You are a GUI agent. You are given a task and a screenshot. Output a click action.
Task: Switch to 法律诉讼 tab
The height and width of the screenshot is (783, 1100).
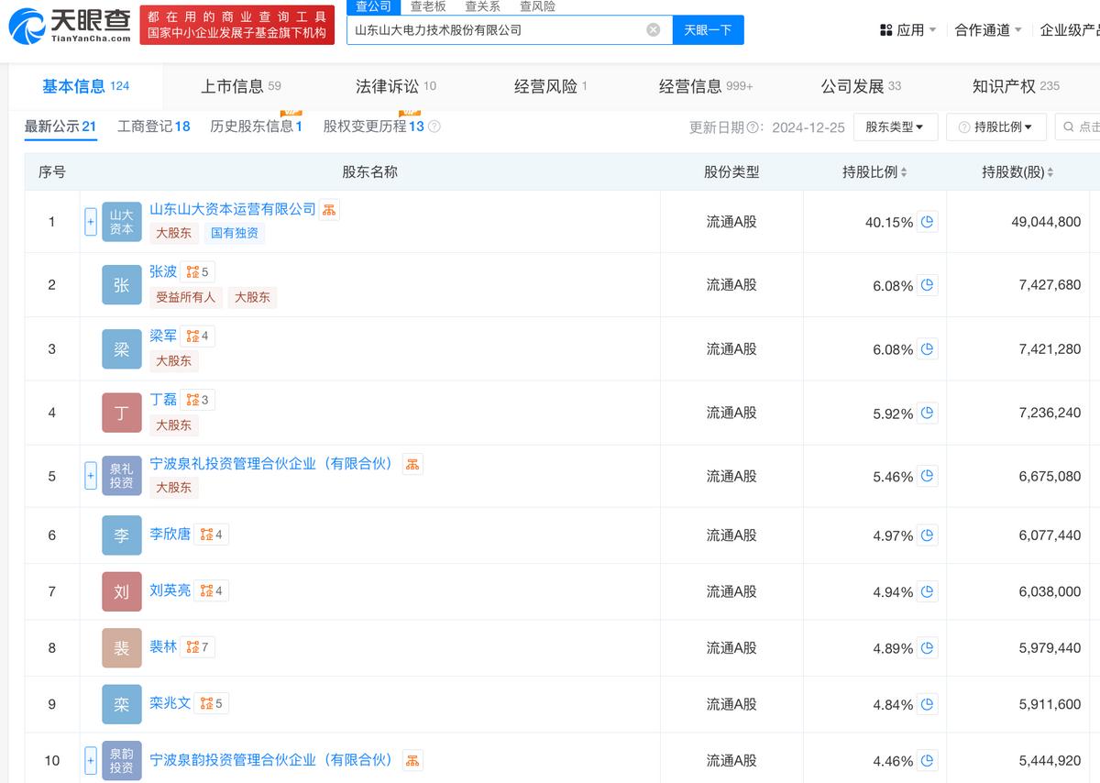pos(396,86)
